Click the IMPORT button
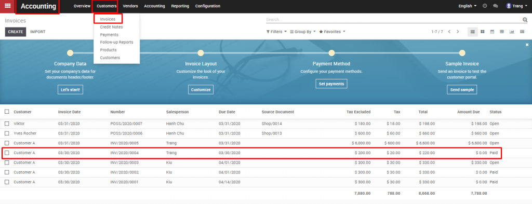532x204 pixels. tap(37, 32)
